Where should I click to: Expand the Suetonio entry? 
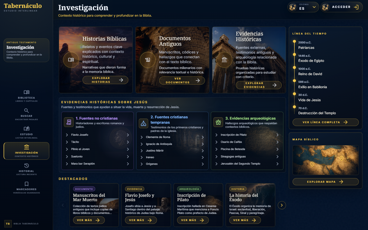click(x=97, y=157)
